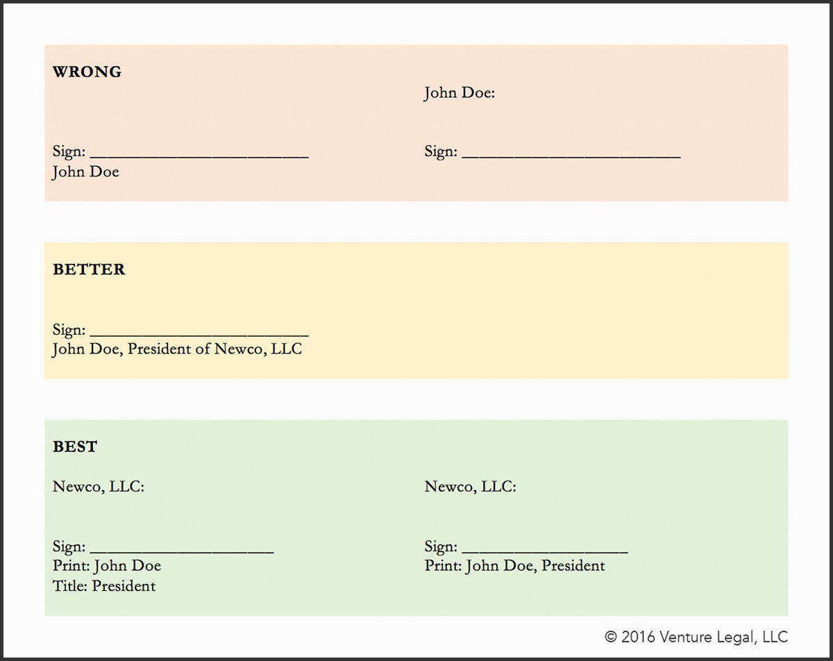Click the "Print: John Doe" line on left

coord(107,566)
